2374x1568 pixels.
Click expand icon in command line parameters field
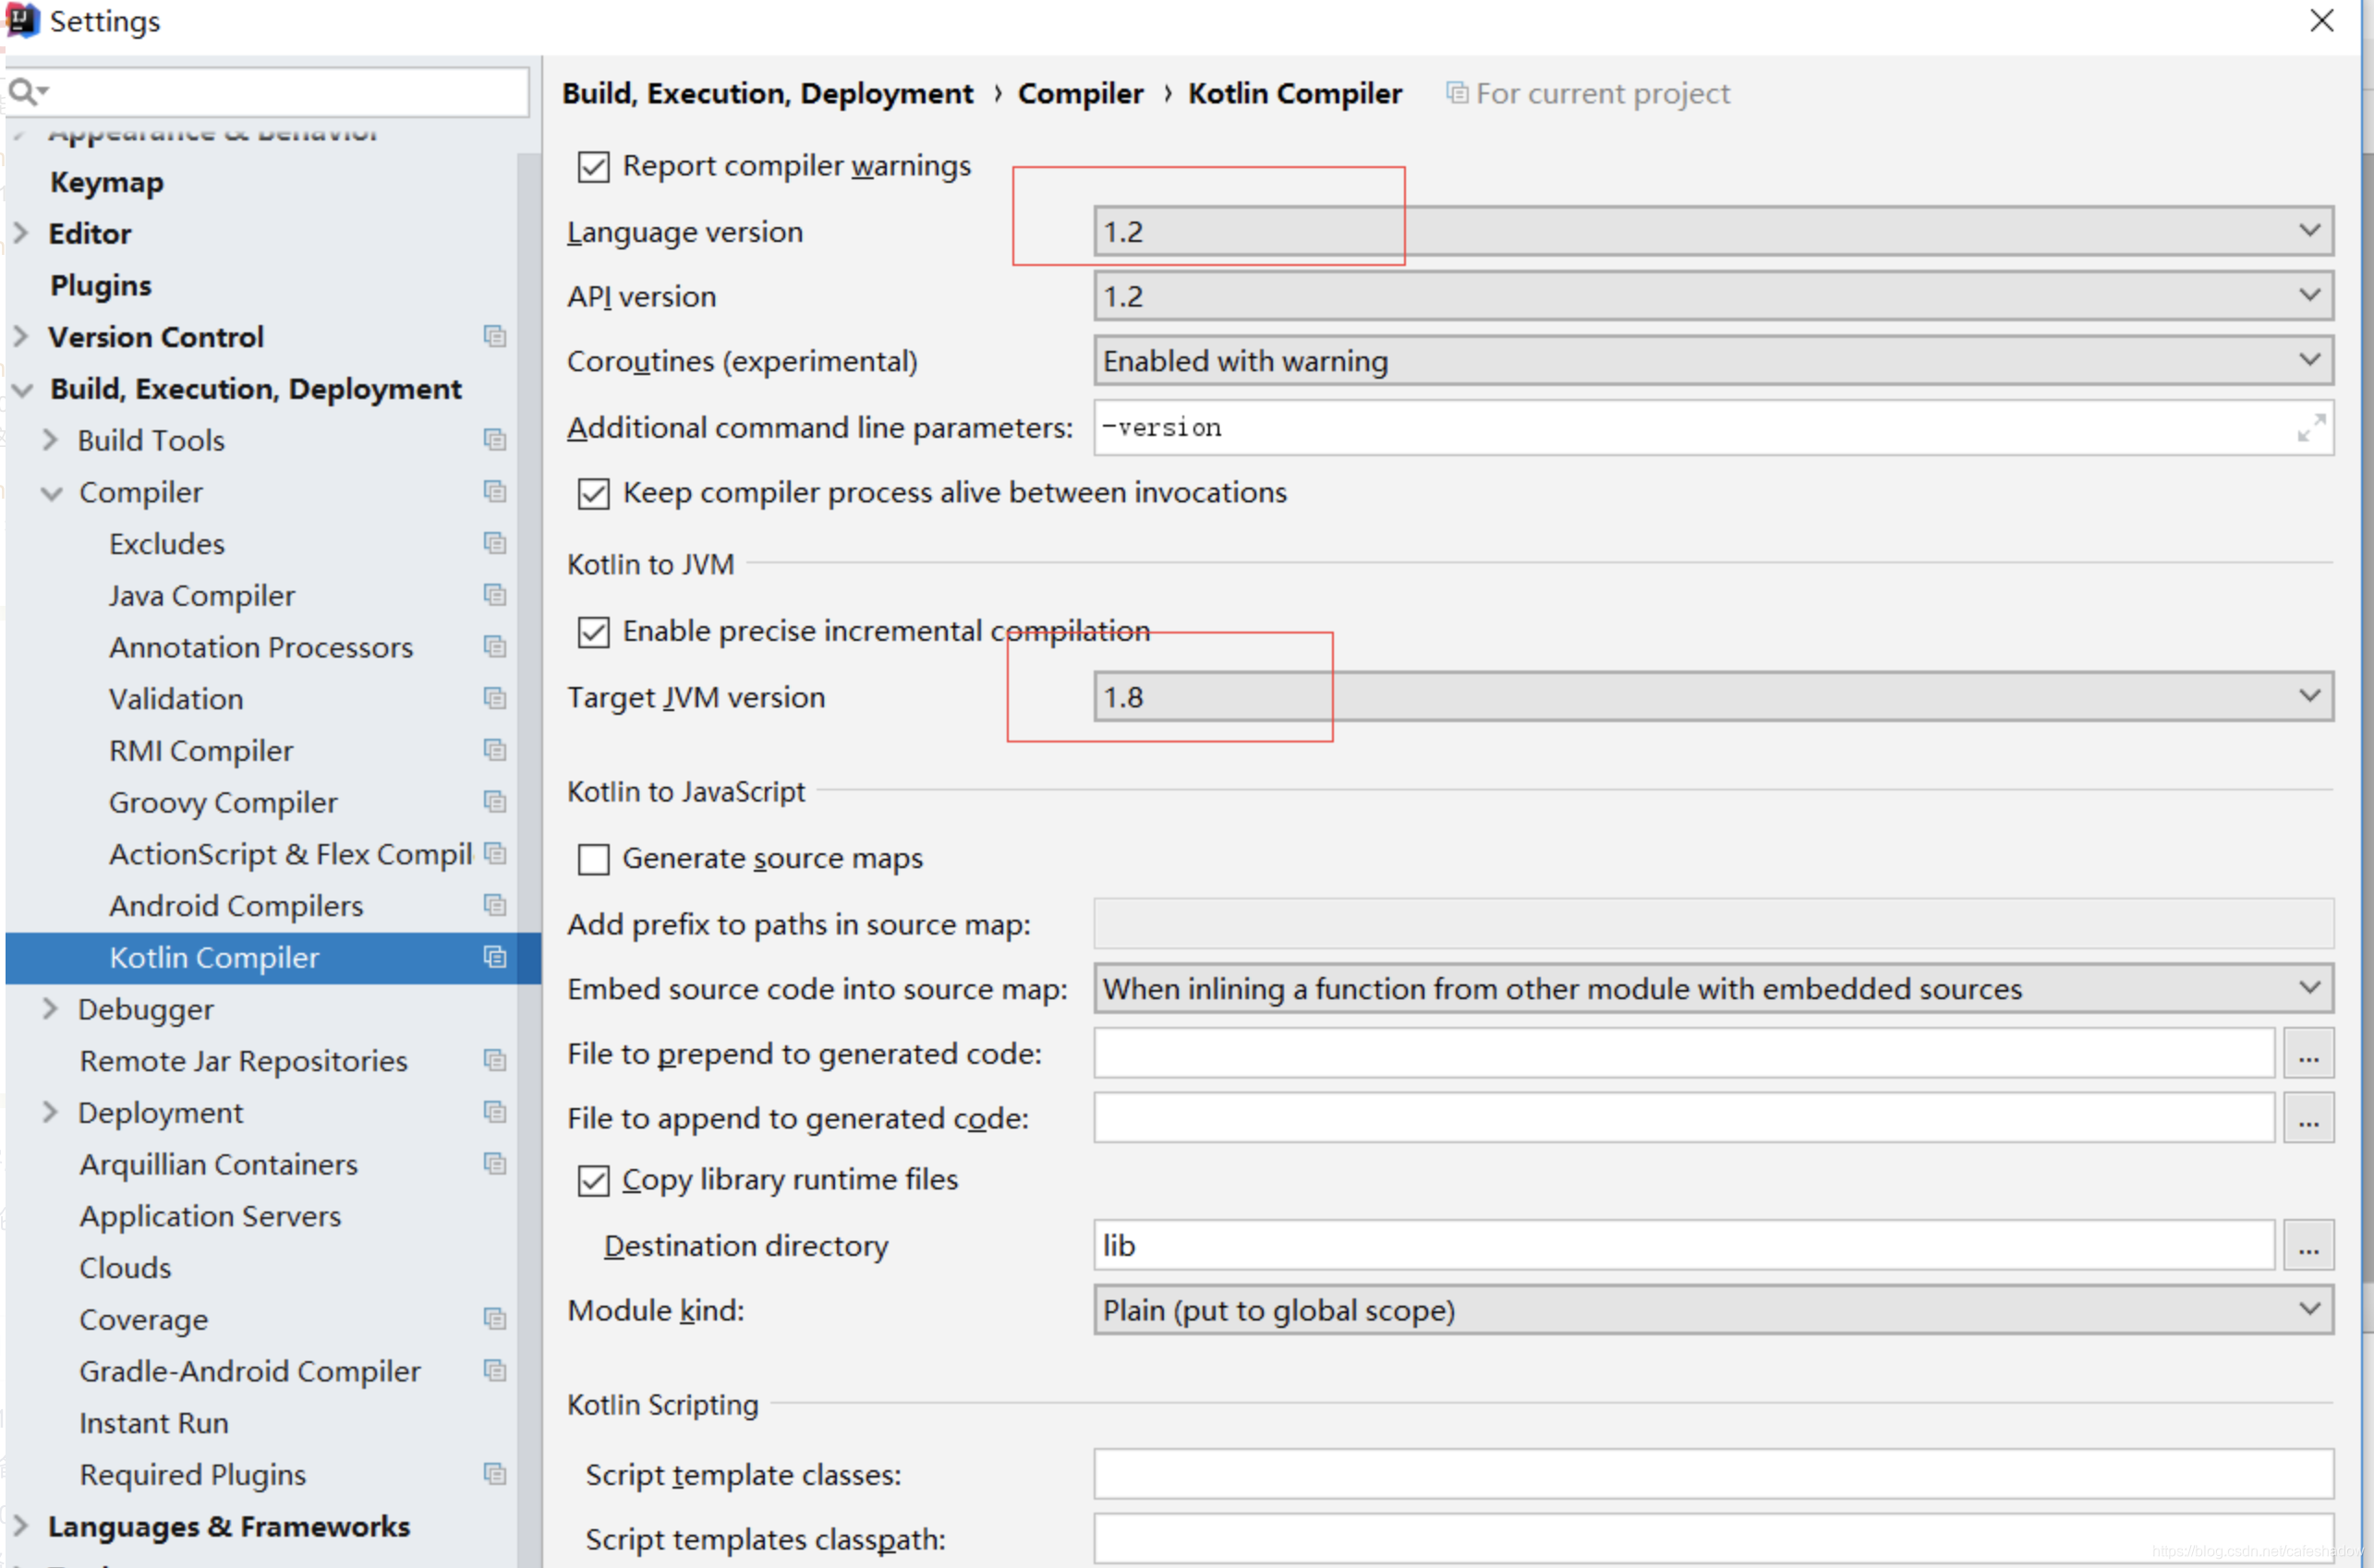2310,428
